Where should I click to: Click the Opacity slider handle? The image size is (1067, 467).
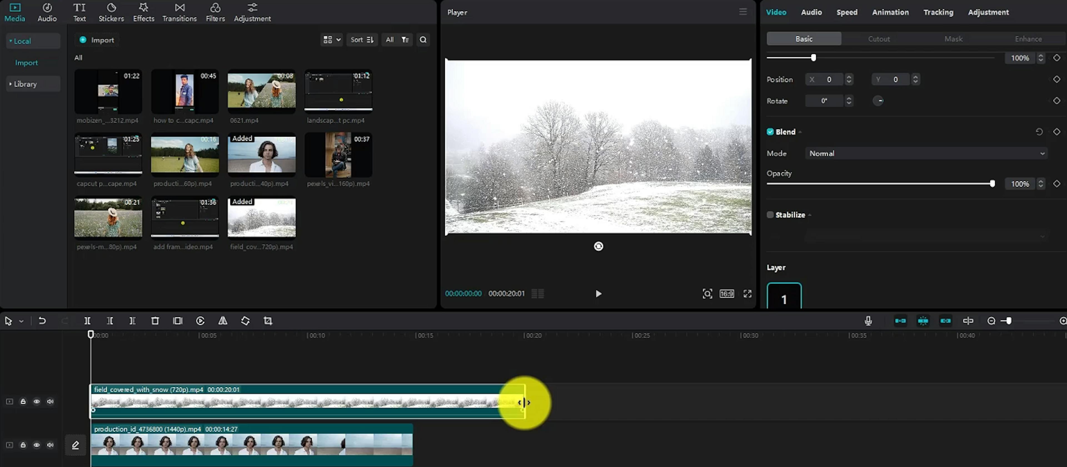[992, 184]
